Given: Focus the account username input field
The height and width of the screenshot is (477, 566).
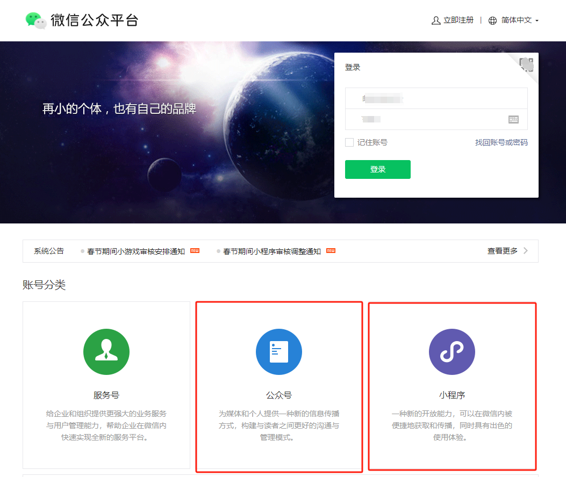Looking at the screenshot, I should 436,98.
